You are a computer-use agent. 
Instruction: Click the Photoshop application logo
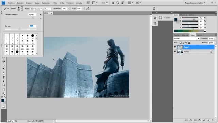coord(3,3)
